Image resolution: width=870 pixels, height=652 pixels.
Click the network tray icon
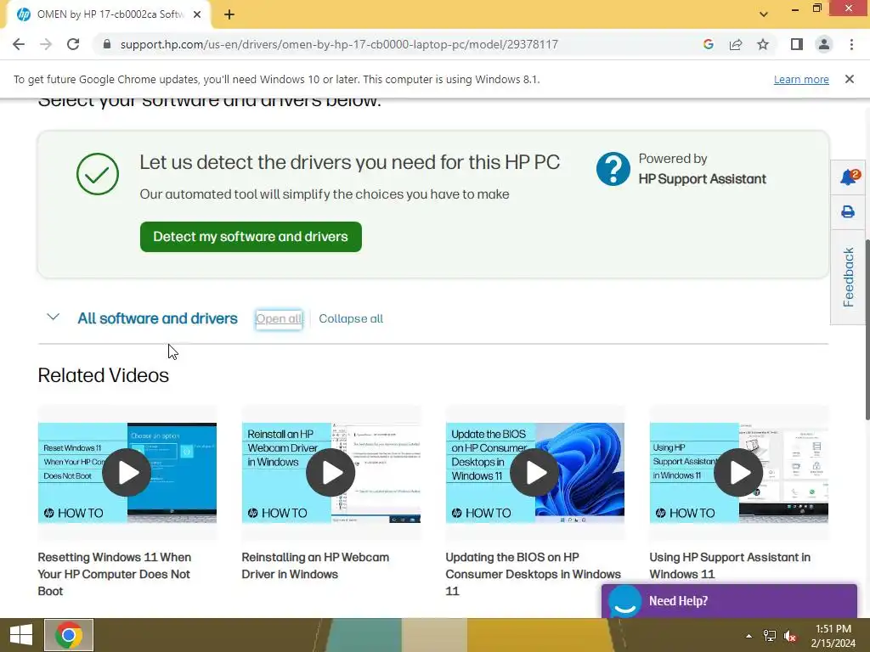(x=770, y=636)
